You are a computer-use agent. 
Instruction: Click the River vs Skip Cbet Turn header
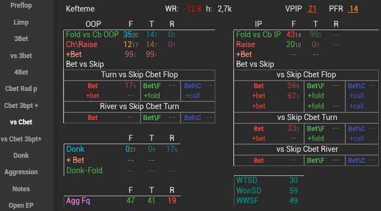(x=139, y=106)
